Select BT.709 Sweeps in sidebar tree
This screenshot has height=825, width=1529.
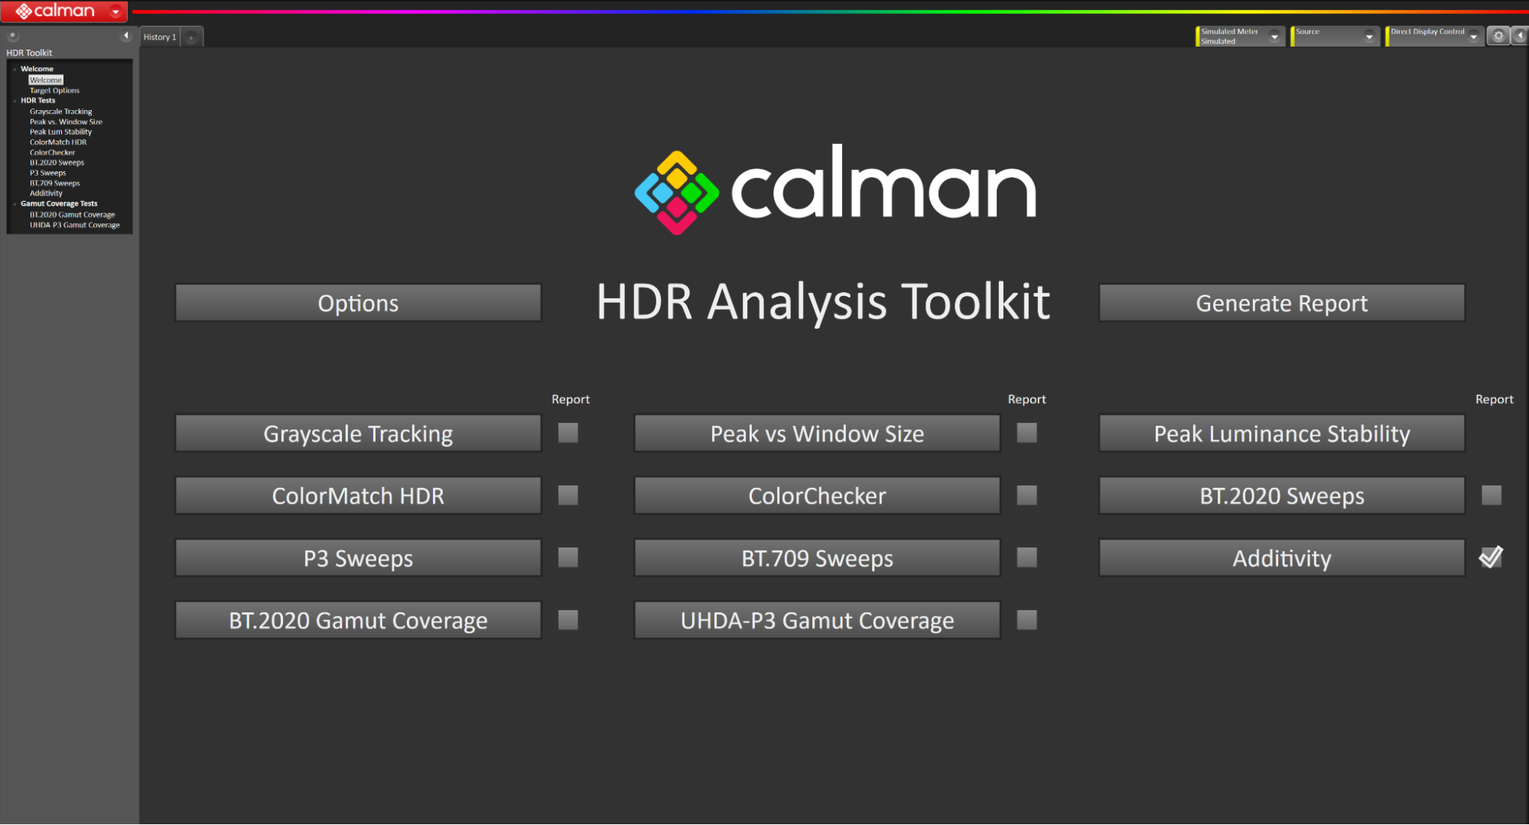point(55,184)
